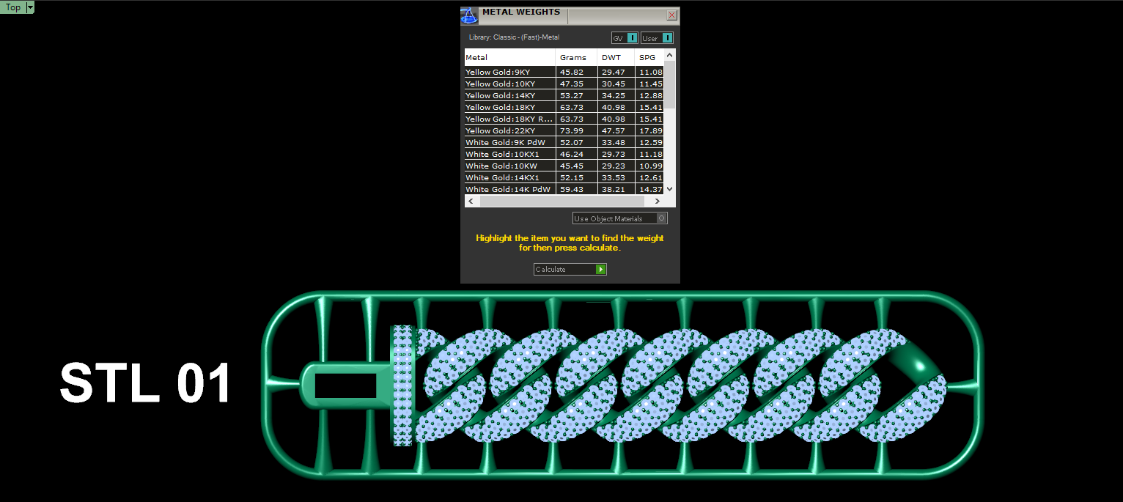Click the Metal Weights scale icon

coord(469,15)
